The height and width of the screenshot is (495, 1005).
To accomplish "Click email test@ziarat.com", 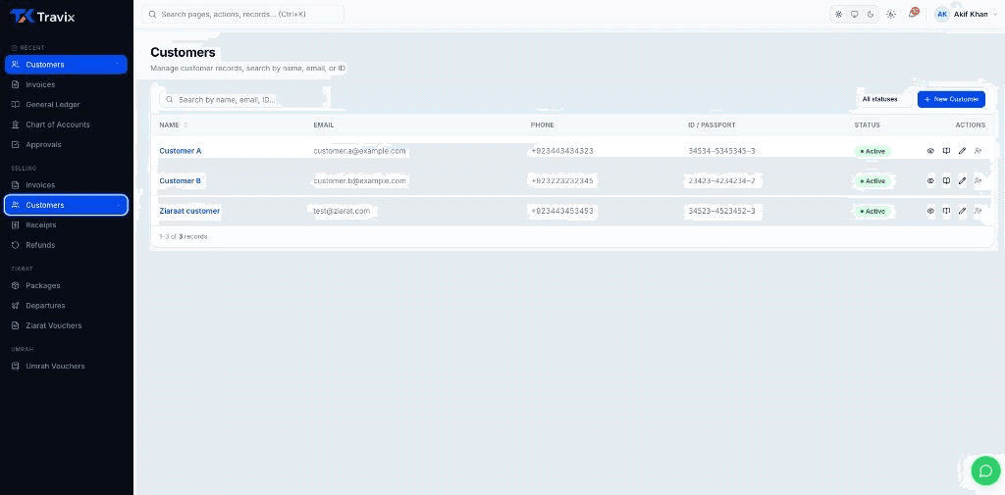I will [342, 211].
